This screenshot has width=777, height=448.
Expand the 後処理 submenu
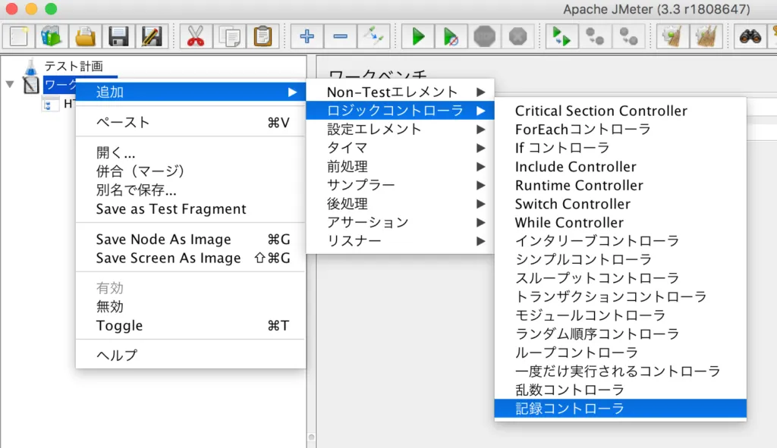(400, 203)
